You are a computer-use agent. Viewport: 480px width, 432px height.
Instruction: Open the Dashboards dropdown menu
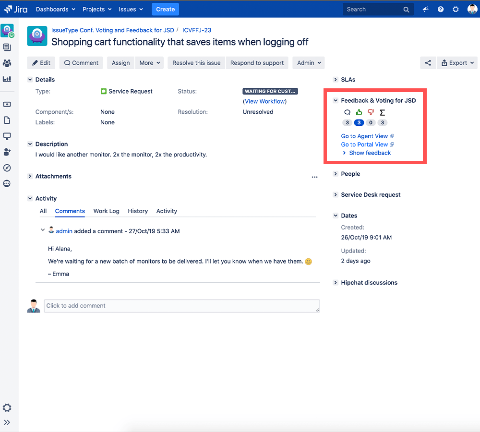55,10
